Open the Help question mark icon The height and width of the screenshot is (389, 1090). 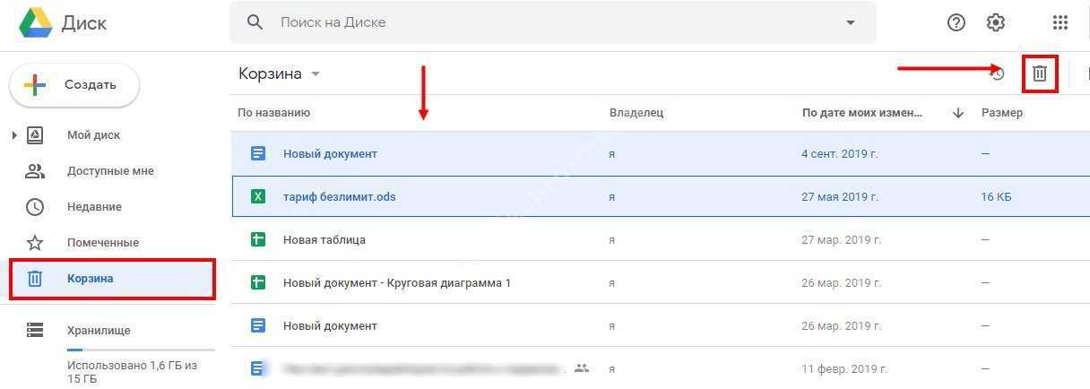click(956, 22)
